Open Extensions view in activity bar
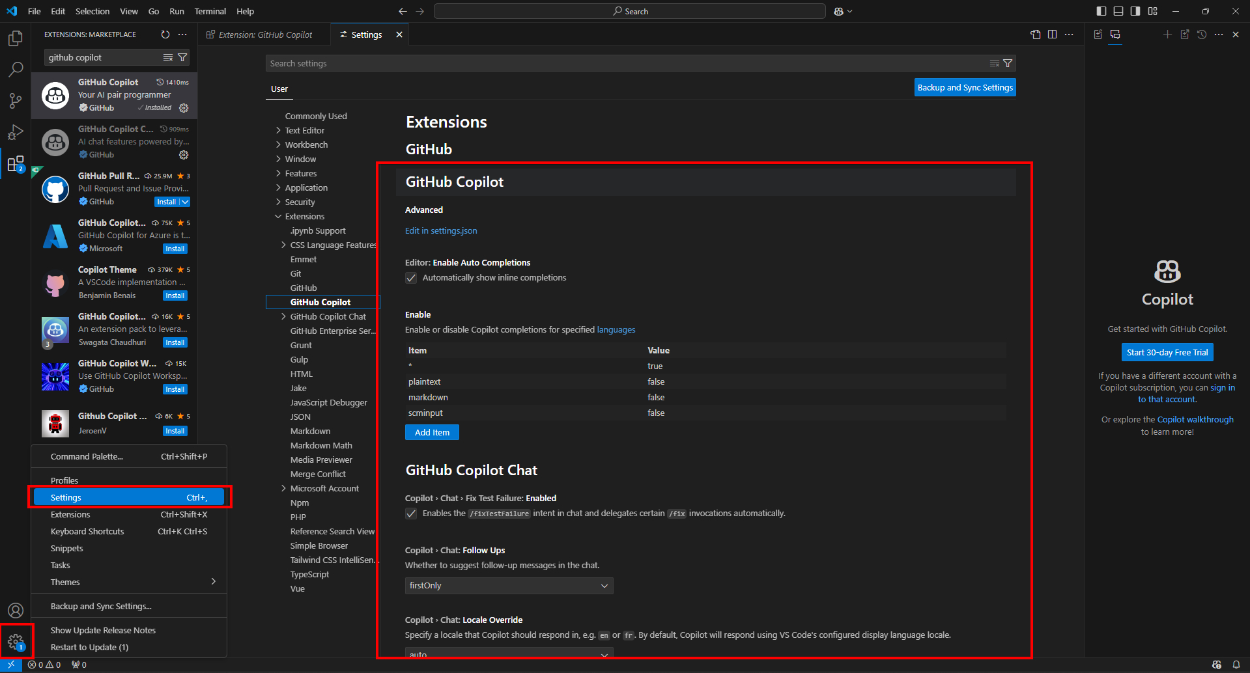 pyautogui.click(x=16, y=163)
